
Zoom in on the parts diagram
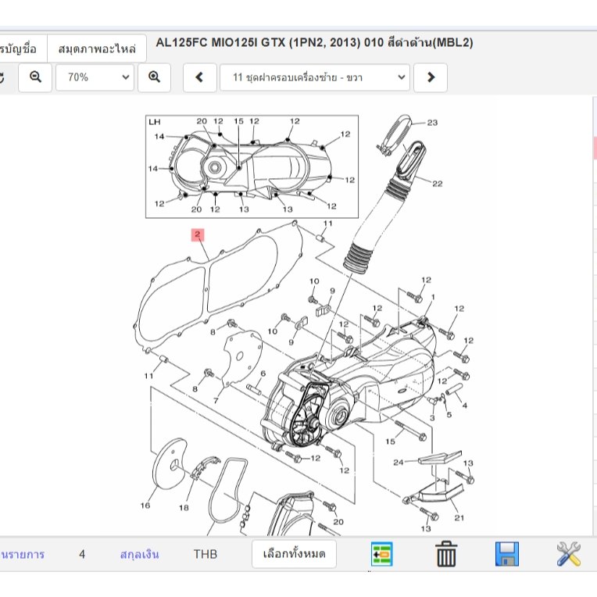point(154,77)
